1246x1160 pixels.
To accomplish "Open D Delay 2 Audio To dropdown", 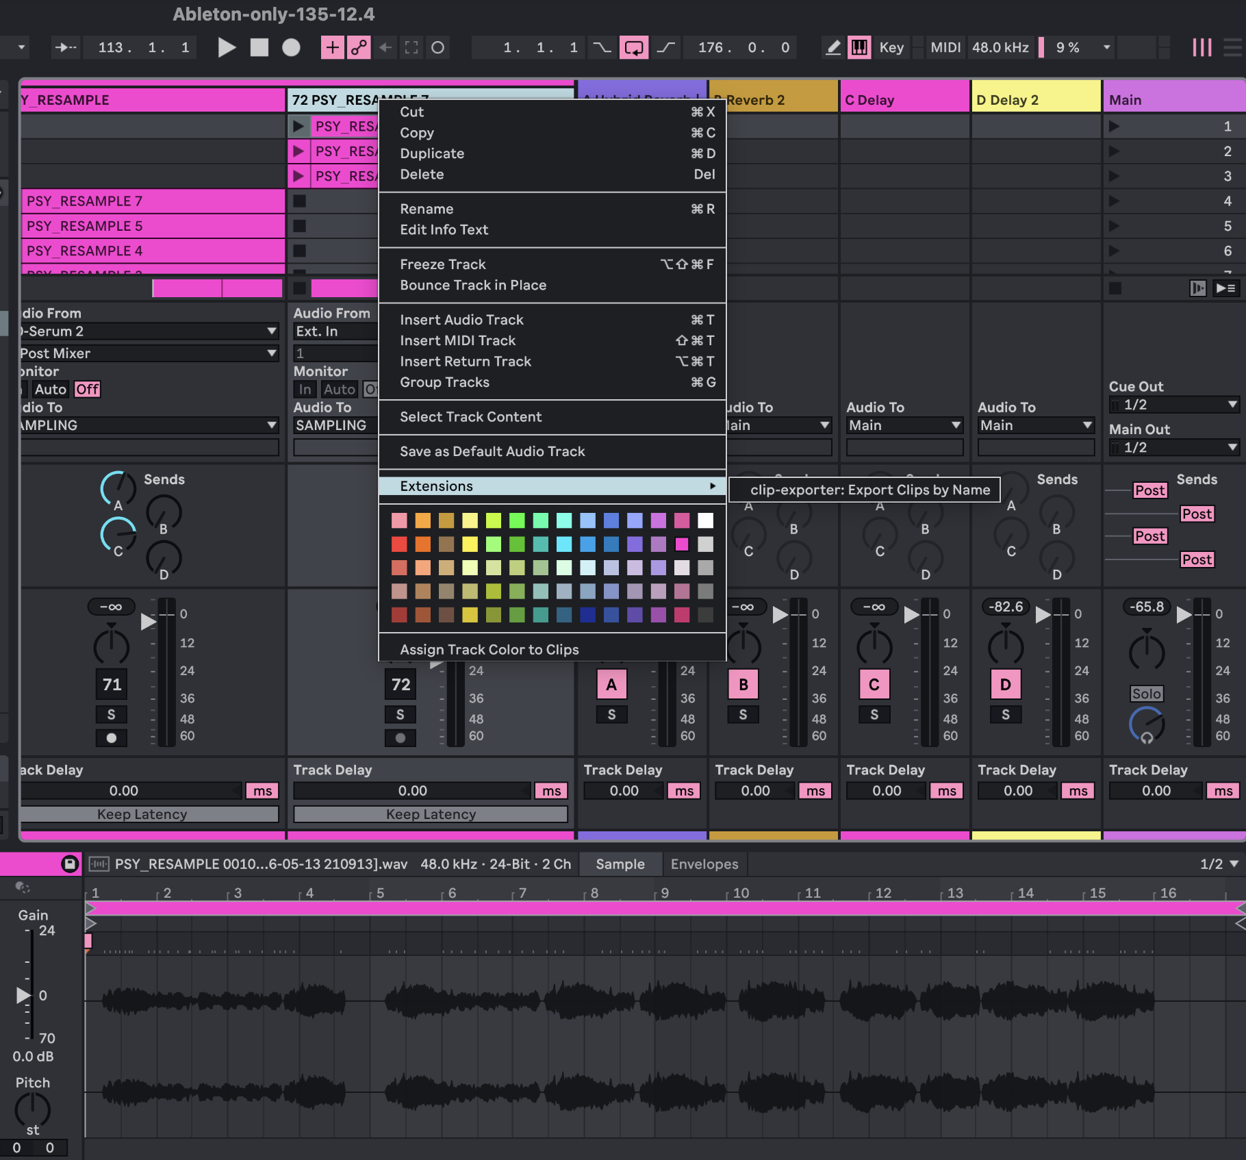I will (1037, 425).
